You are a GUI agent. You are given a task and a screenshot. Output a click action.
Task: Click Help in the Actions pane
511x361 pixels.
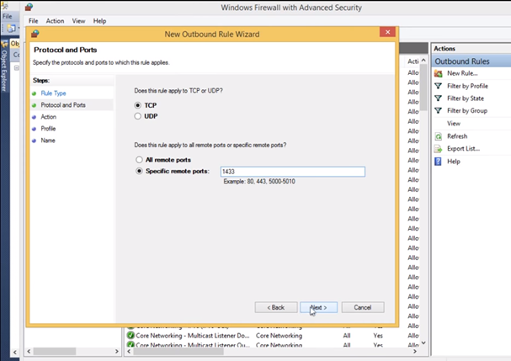pyautogui.click(x=454, y=162)
